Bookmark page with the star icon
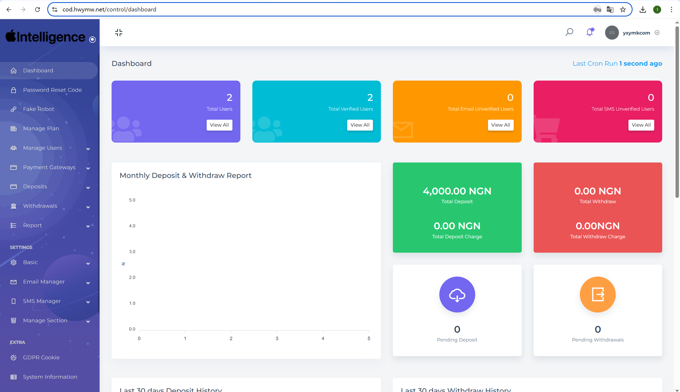680x392 pixels. [623, 10]
